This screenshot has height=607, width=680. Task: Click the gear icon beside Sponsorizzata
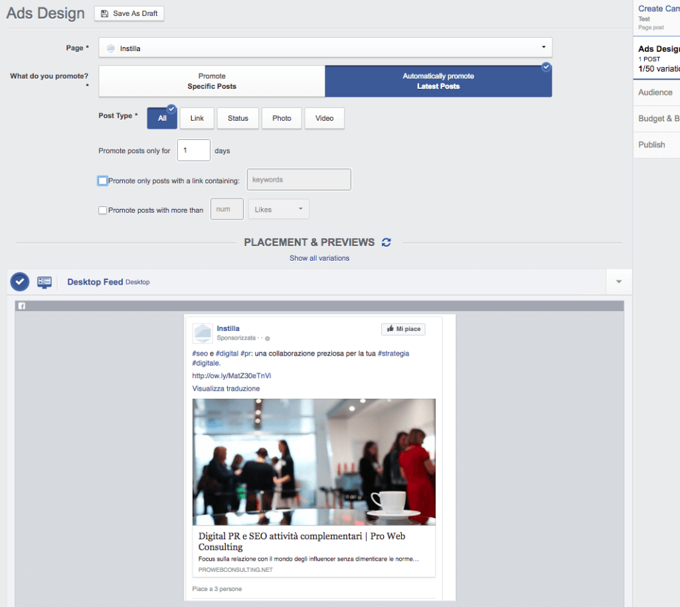(x=267, y=338)
